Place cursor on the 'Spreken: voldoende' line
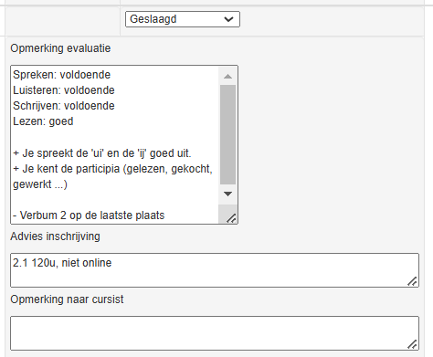This screenshot has height=357, width=433. (x=62, y=75)
